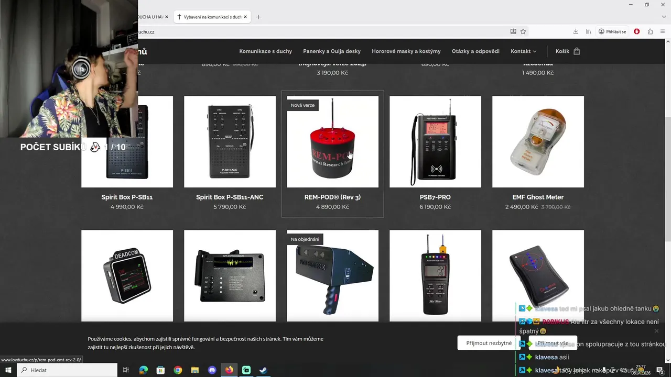Click the Mel Meter product image
This screenshot has height=377, width=671.
click(x=435, y=275)
